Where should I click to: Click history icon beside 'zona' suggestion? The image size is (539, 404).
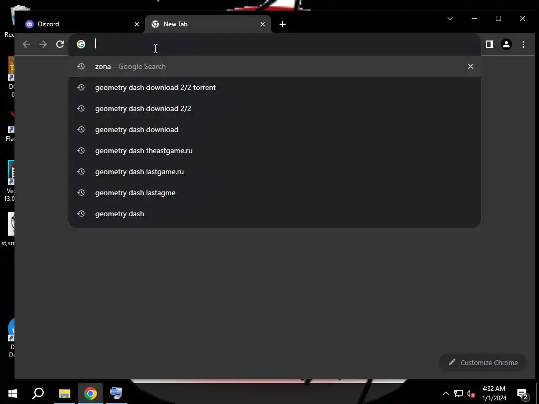coord(81,66)
